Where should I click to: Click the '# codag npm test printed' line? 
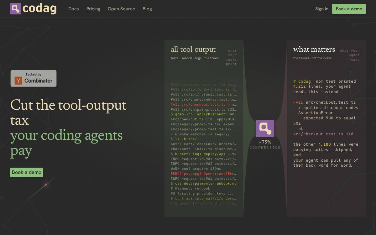325,81
